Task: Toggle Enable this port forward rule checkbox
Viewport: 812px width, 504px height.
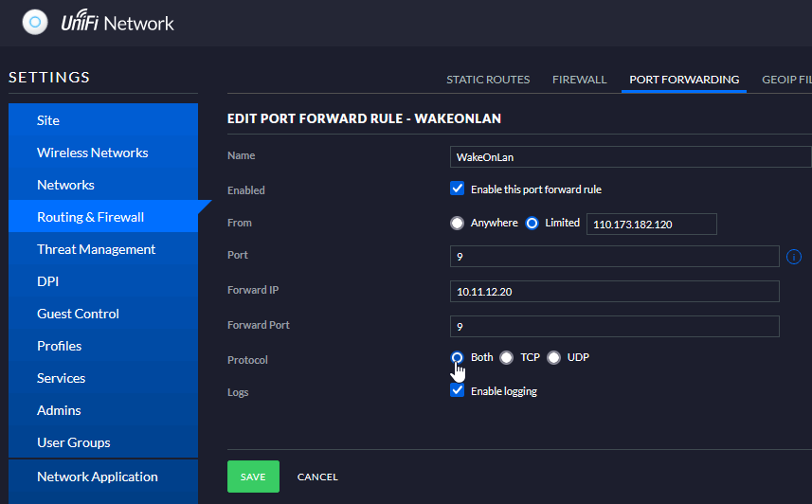Action: [x=457, y=189]
